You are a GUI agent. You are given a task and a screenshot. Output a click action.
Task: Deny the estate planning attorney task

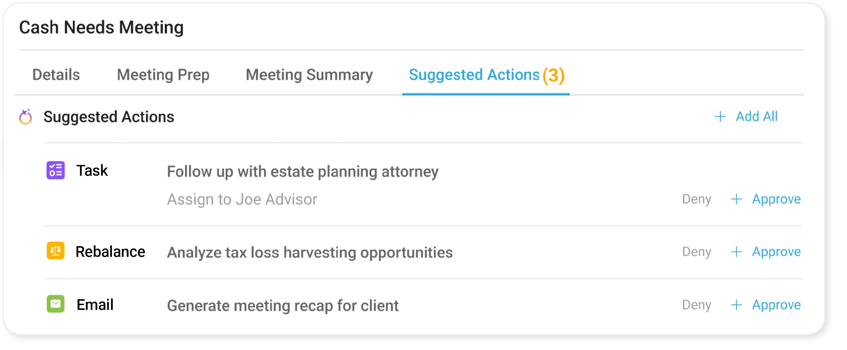click(697, 199)
